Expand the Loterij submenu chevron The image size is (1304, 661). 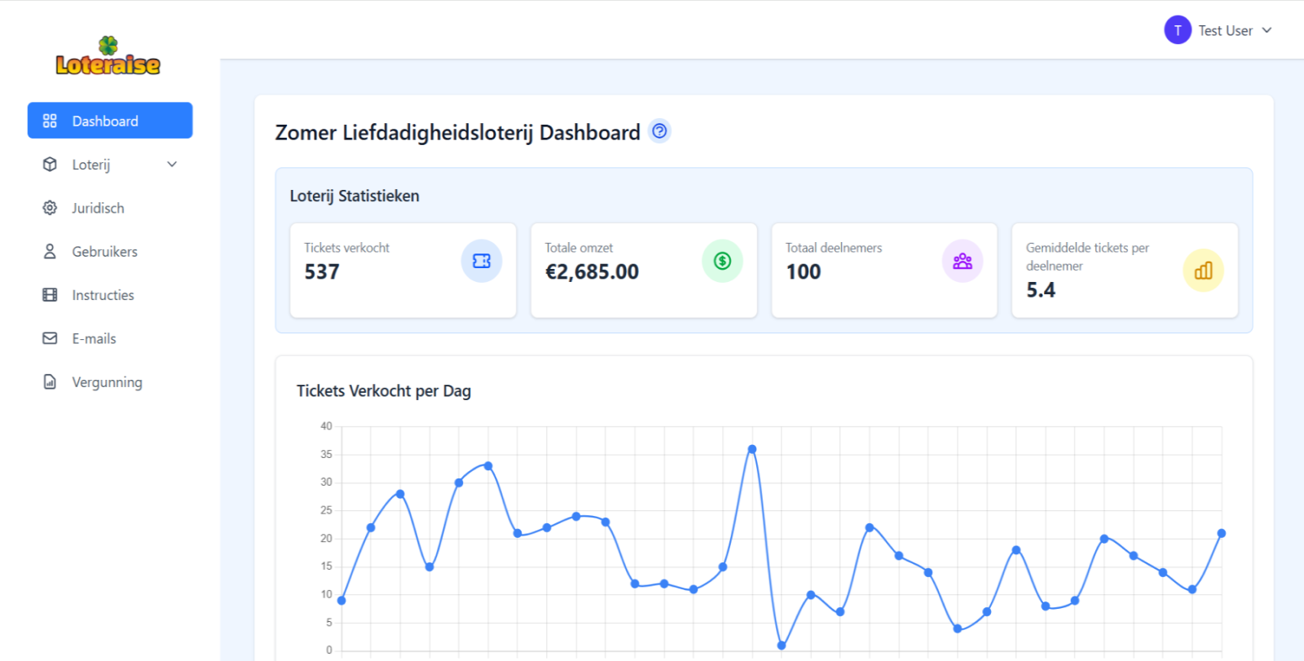172,165
